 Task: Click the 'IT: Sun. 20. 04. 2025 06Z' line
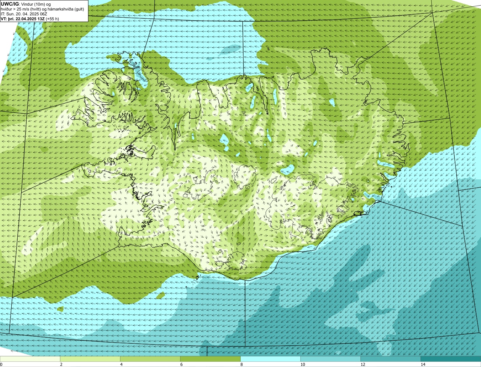(x=24, y=14)
